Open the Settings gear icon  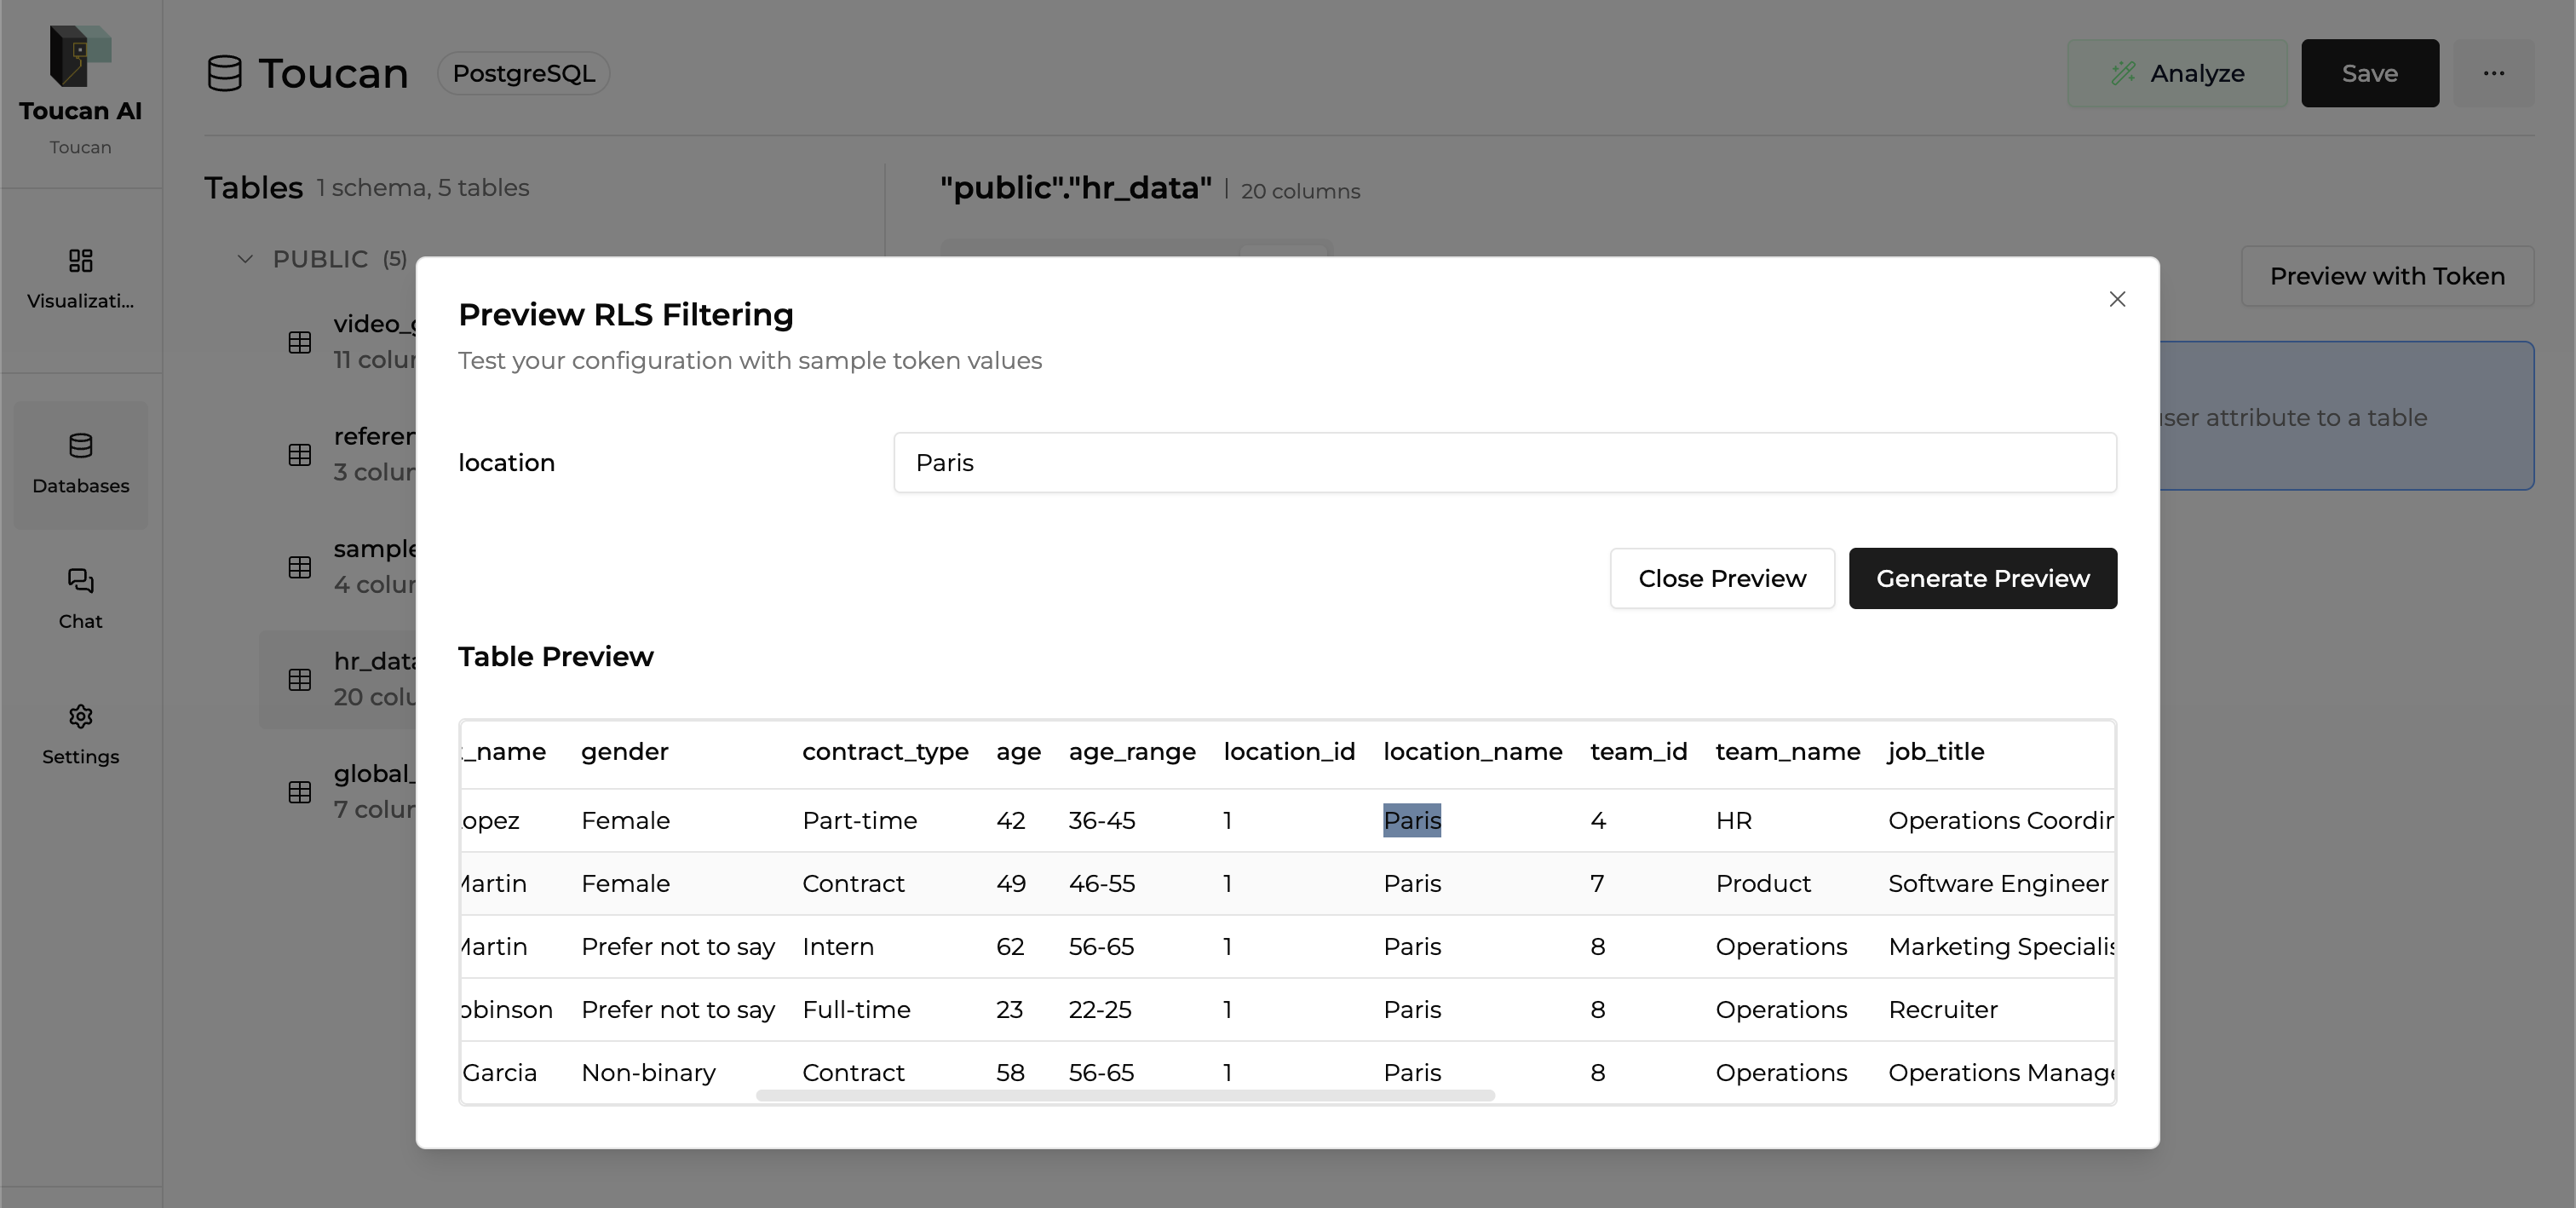pos(80,717)
